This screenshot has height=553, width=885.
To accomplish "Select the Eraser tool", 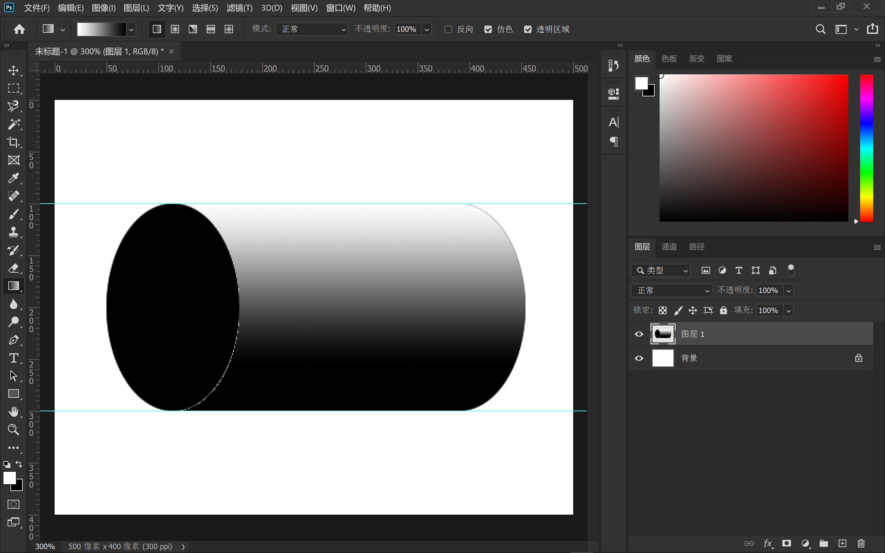I will (13, 268).
